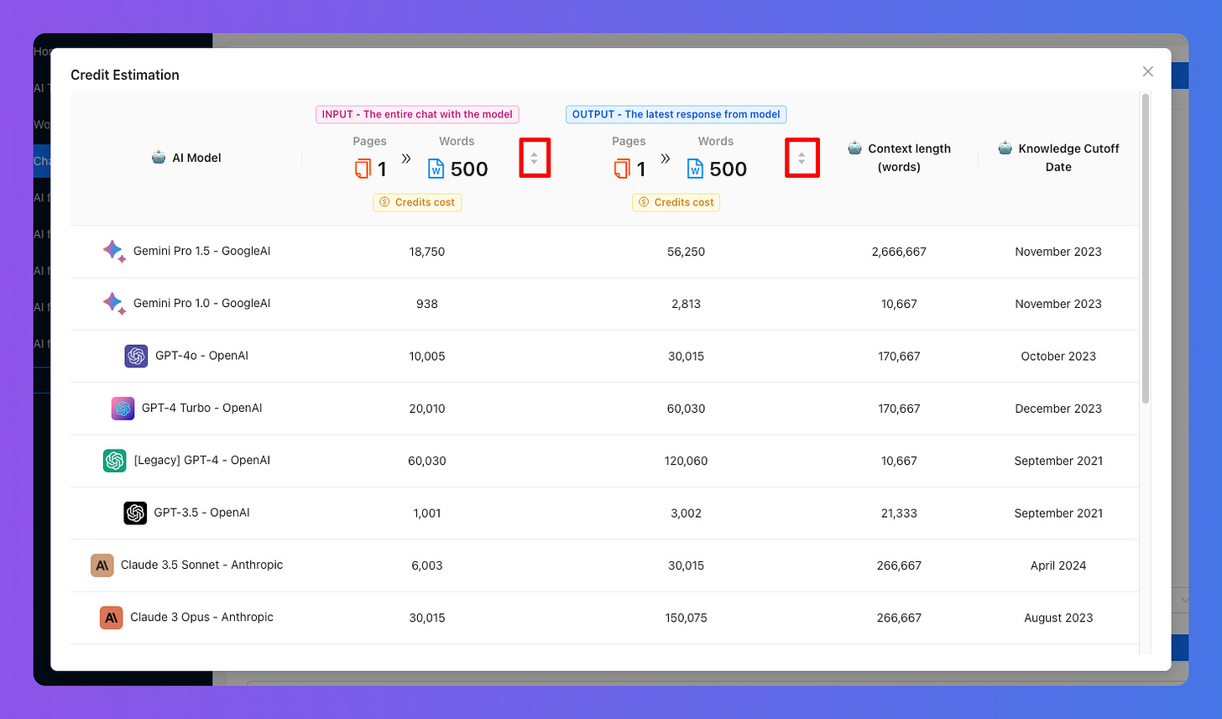The image size is (1222, 719).
Task: Select the [Legacy] GPT-4 - OpenAI row label
Action: (x=201, y=461)
